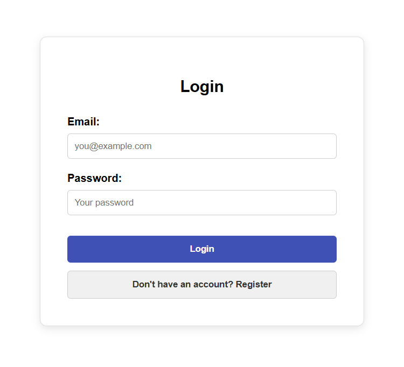The width and height of the screenshot is (404, 367).
Task: Click the Login title text of the card
Action: pos(202,87)
